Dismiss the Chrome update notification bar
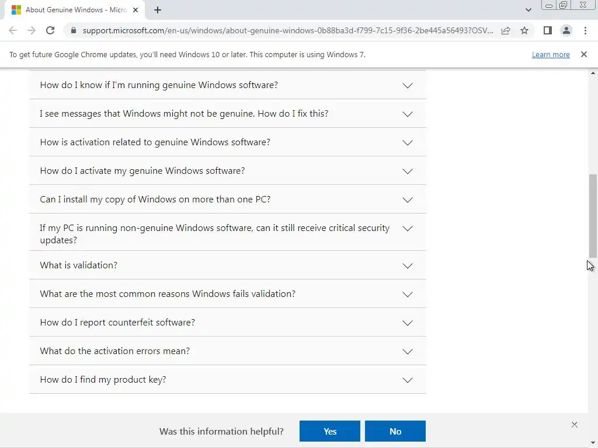Viewport: 598px width, 448px height. coord(583,54)
